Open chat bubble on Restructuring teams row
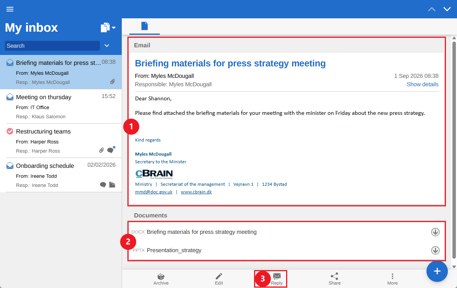The image size is (457, 288). (x=111, y=150)
